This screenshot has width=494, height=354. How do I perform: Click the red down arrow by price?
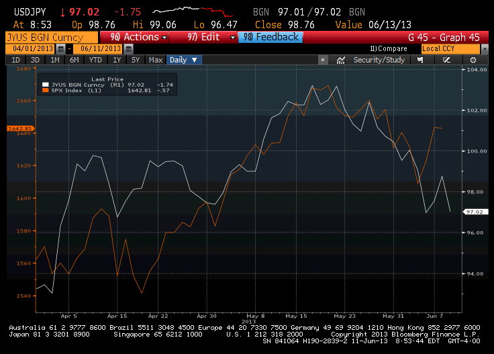[x=62, y=12]
